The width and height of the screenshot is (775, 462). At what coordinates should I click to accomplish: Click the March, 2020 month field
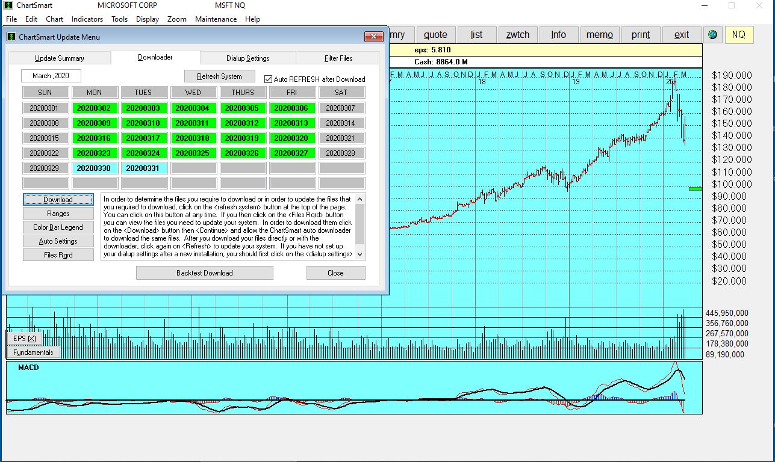point(51,76)
